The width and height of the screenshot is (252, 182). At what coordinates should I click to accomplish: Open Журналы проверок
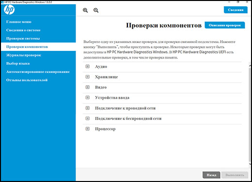click(38, 55)
